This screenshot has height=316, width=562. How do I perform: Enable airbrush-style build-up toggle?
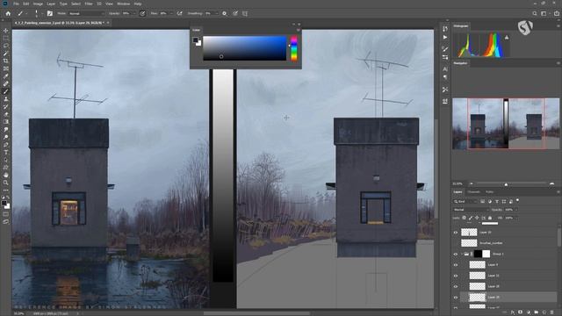click(x=179, y=13)
